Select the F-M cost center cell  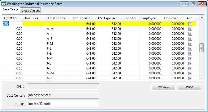(x=59, y=44)
